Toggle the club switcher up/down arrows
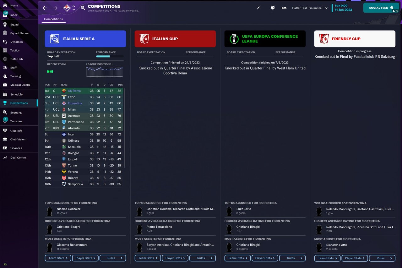 [x=73, y=8]
